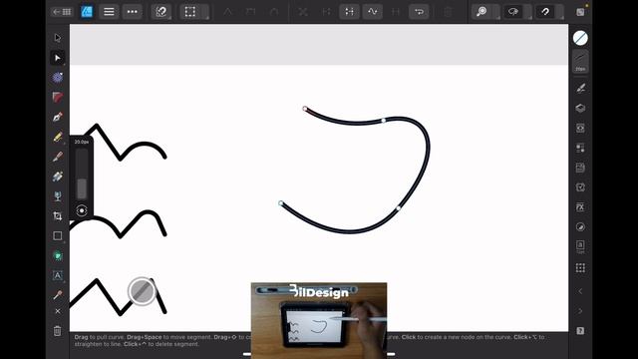This screenshot has width=638, height=359.
Task: Select the Designer persona icon
Action: tap(87, 12)
